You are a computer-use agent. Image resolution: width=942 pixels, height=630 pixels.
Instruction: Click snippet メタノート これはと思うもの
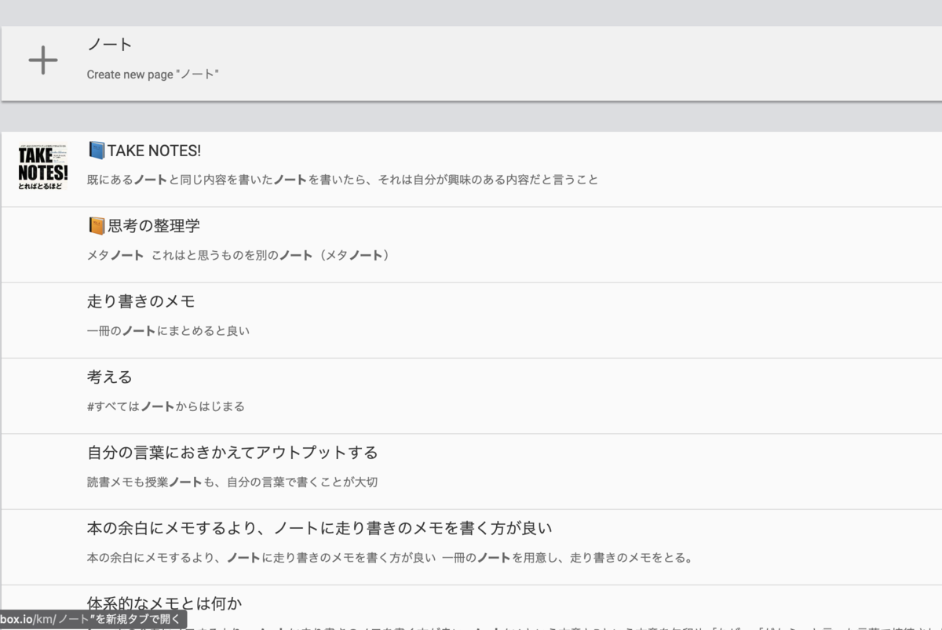(x=239, y=255)
